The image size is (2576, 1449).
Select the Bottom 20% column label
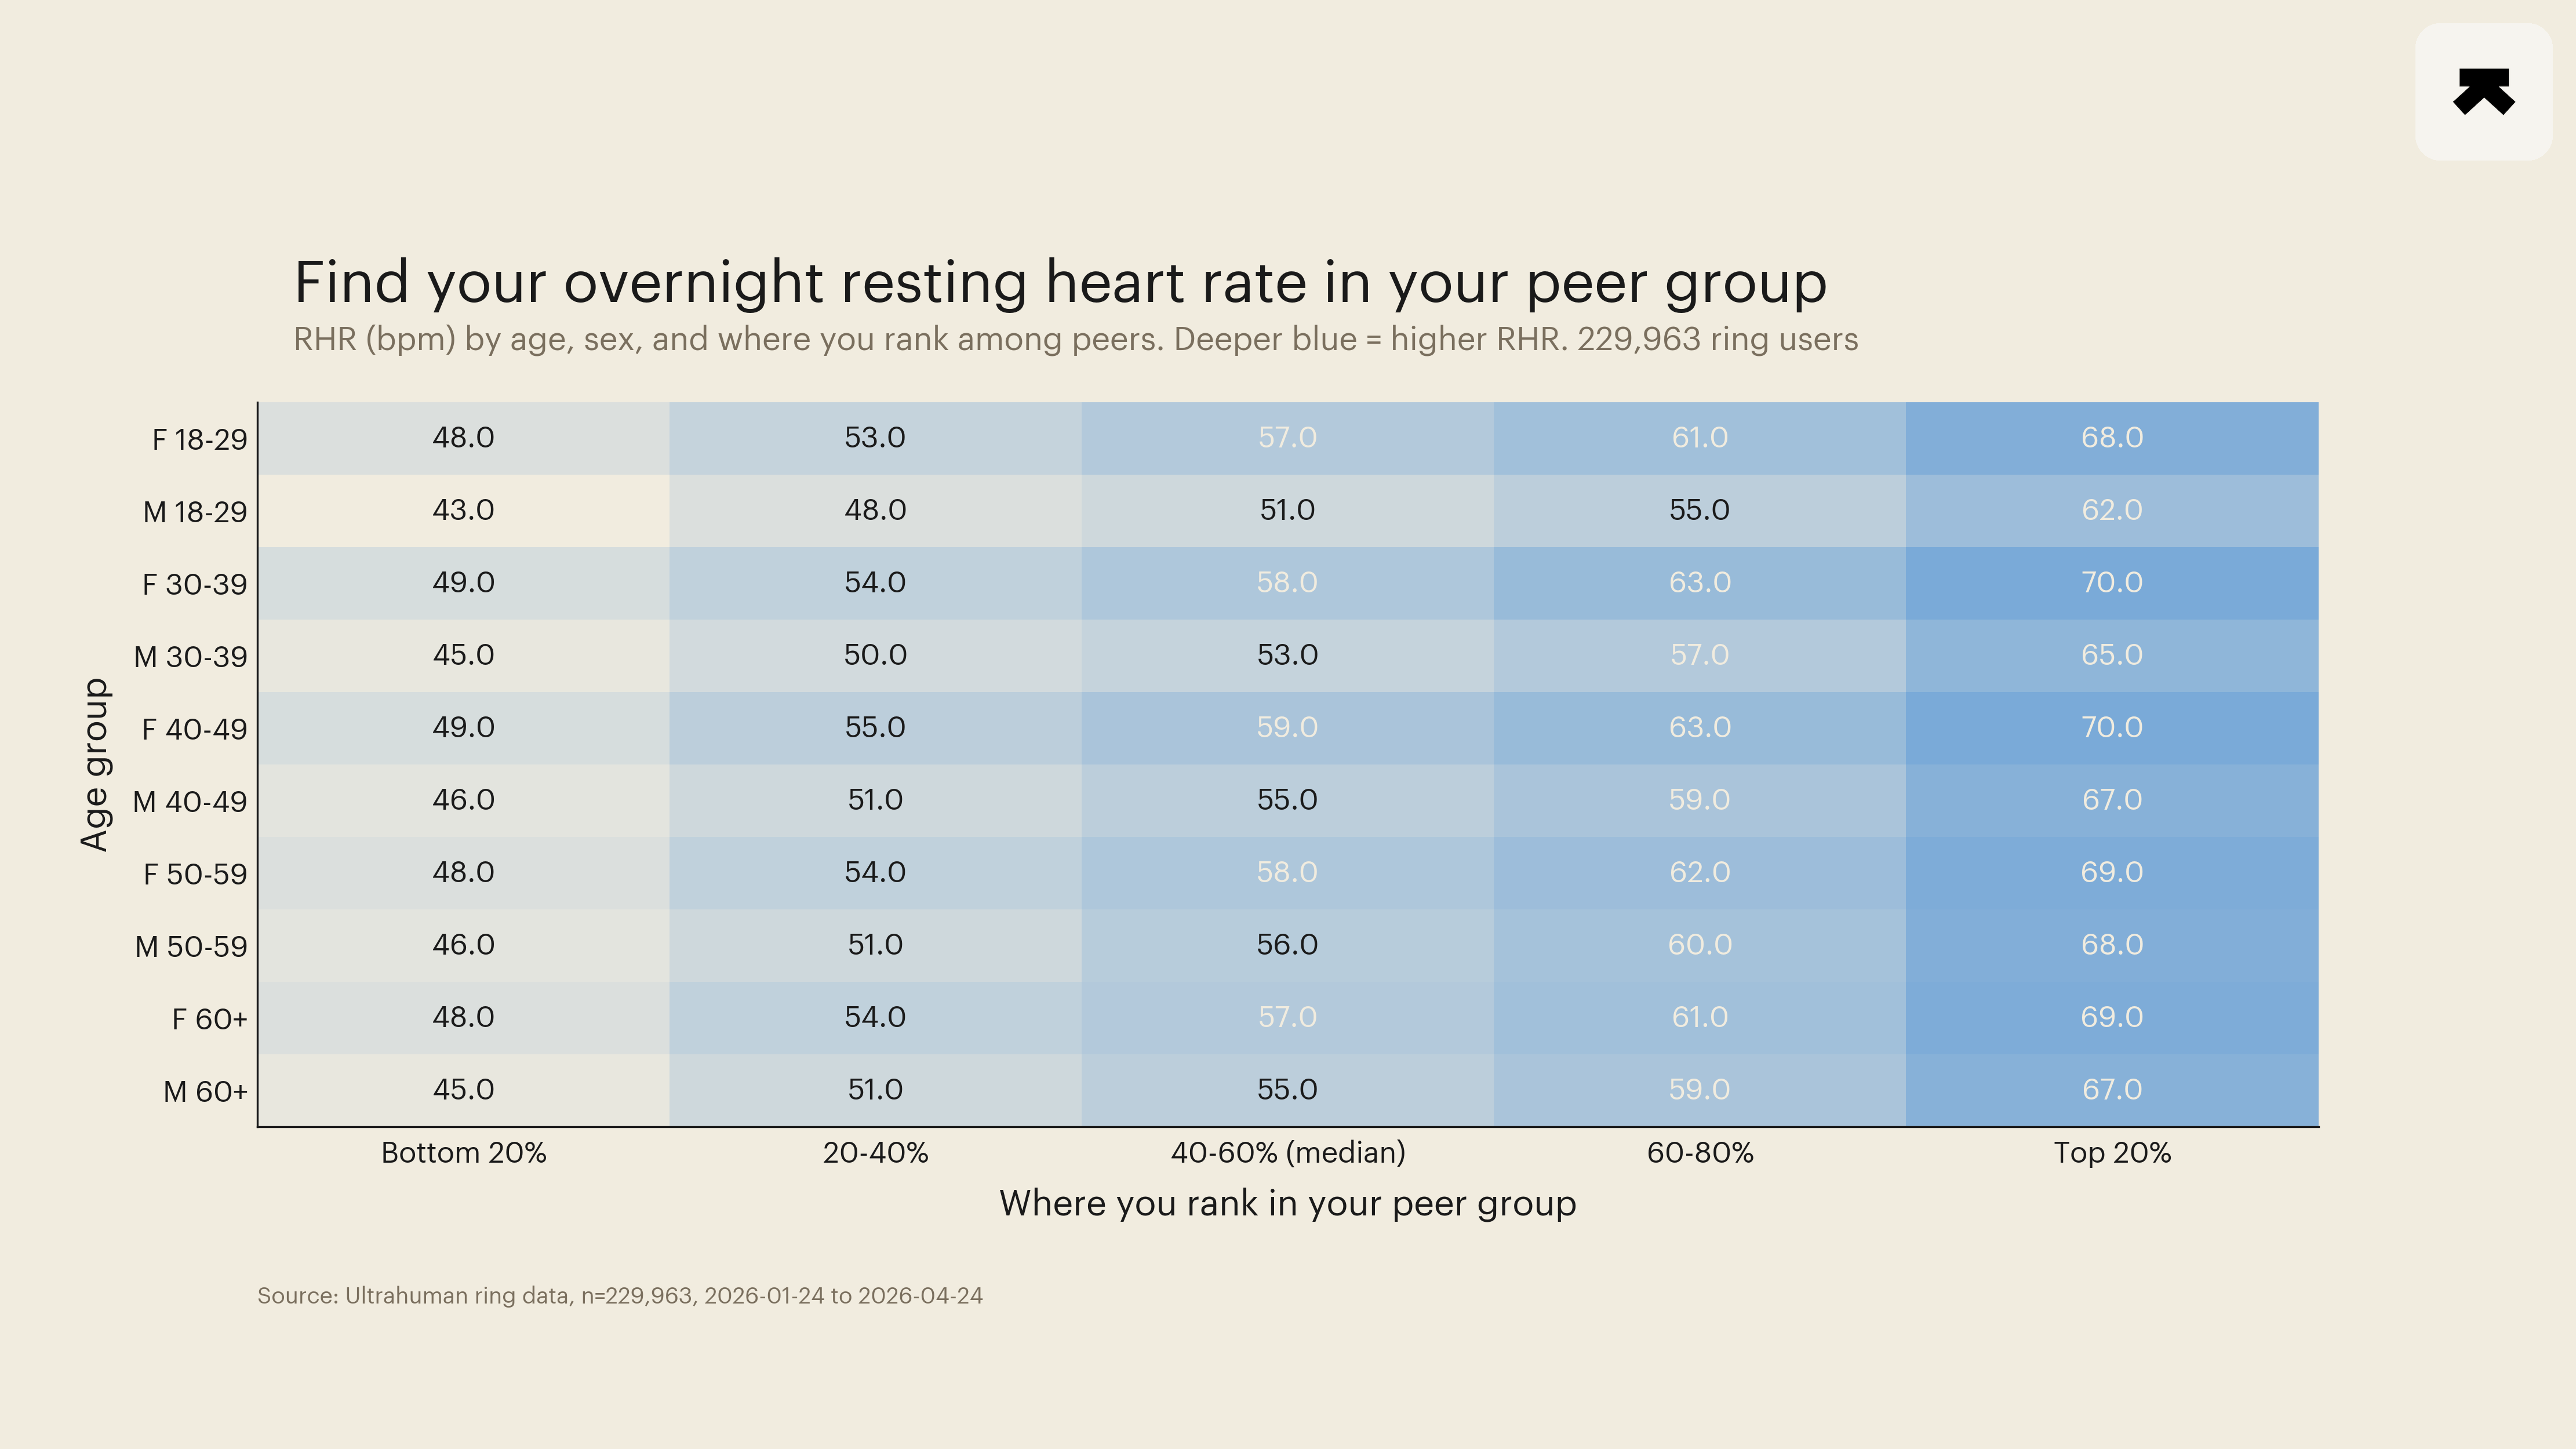tap(464, 1153)
